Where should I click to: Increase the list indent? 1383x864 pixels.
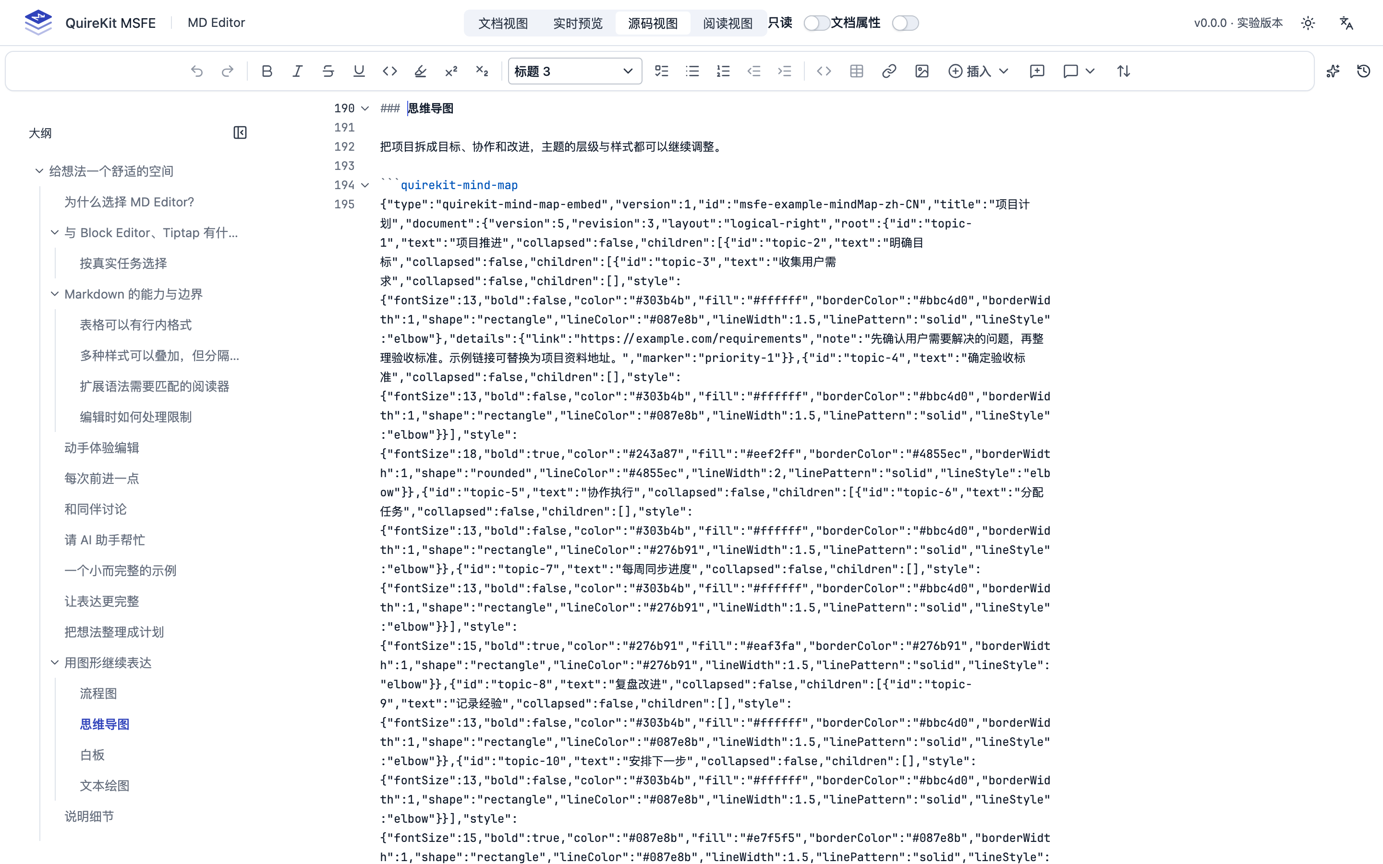[785, 71]
